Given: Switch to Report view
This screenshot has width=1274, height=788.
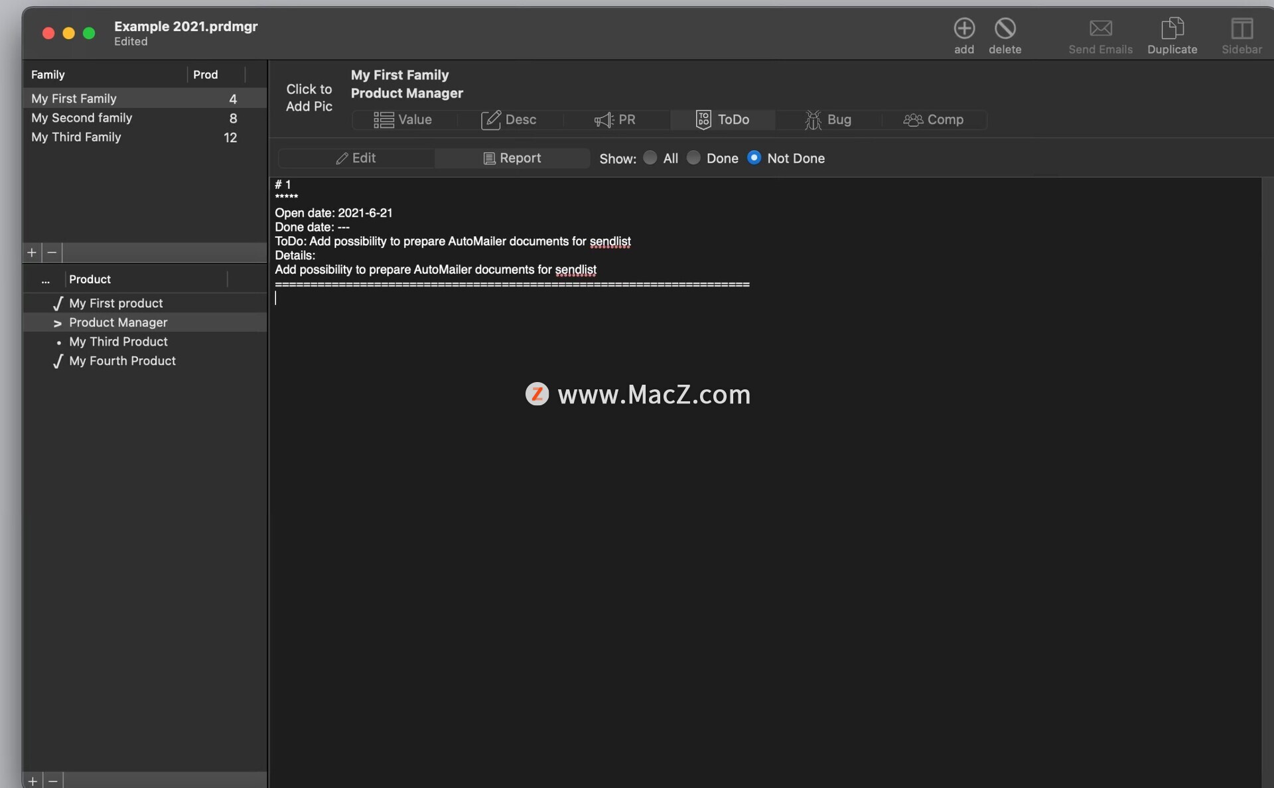Looking at the screenshot, I should pyautogui.click(x=512, y=159).
